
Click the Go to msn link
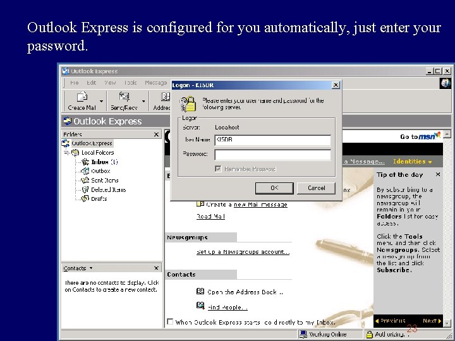pyautogui.click(x=420, y=136)
